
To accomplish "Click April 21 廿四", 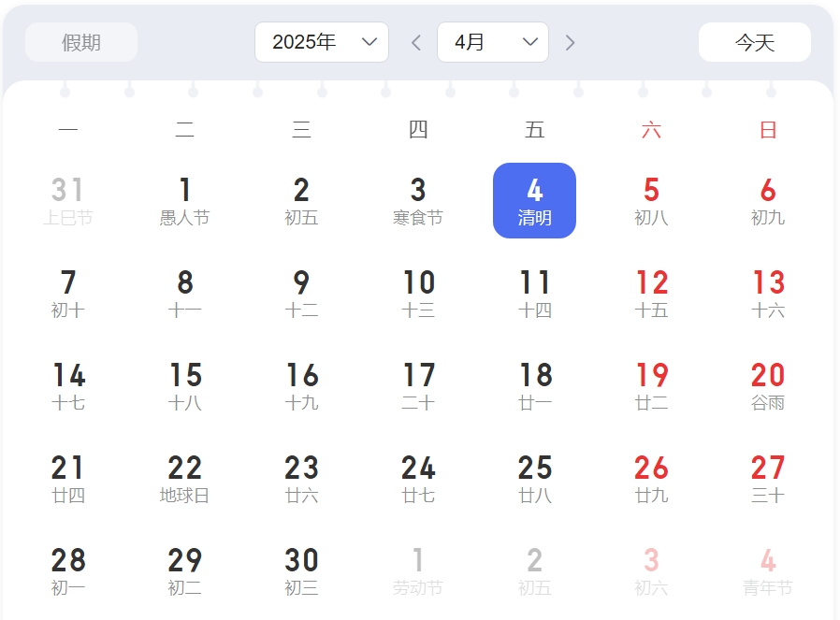I will pos(68,479).
